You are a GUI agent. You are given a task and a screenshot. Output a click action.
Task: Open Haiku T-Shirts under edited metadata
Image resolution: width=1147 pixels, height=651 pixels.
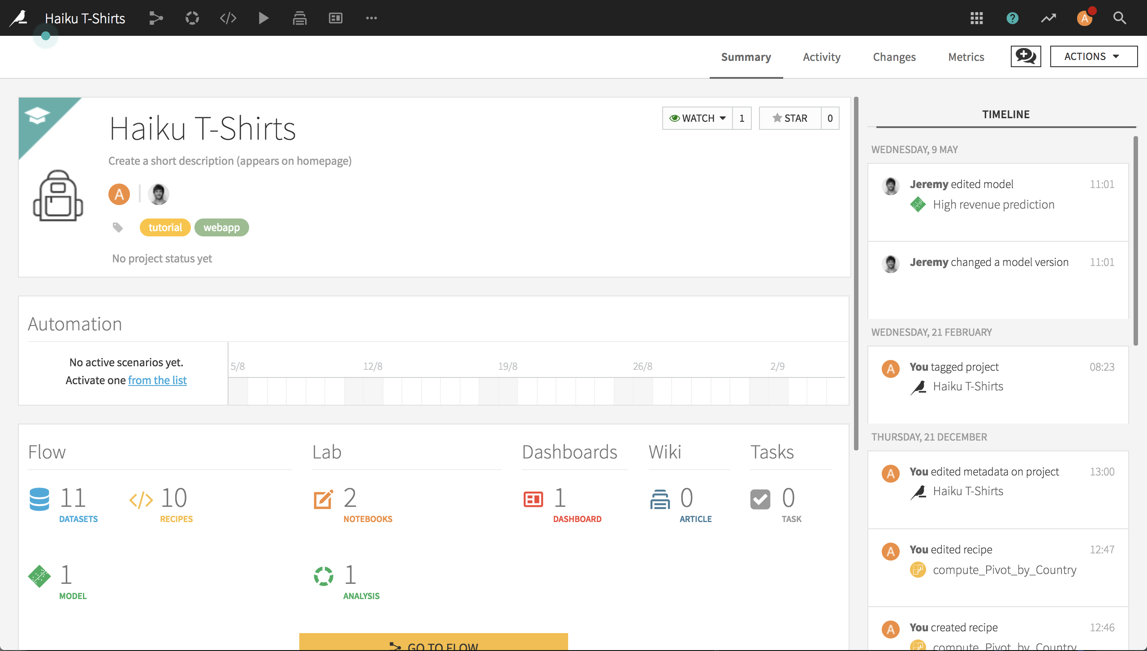(968, 491)
